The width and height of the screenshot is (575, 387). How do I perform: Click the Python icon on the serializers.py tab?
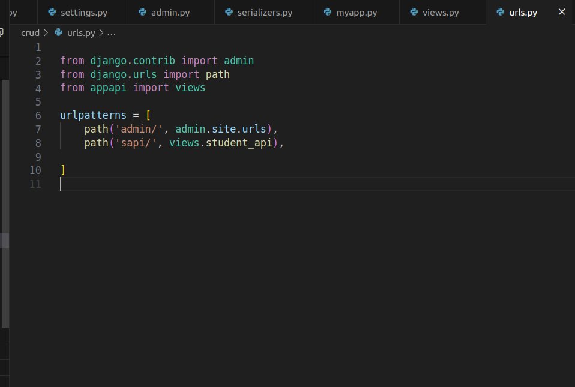click(x=229, y=11)
